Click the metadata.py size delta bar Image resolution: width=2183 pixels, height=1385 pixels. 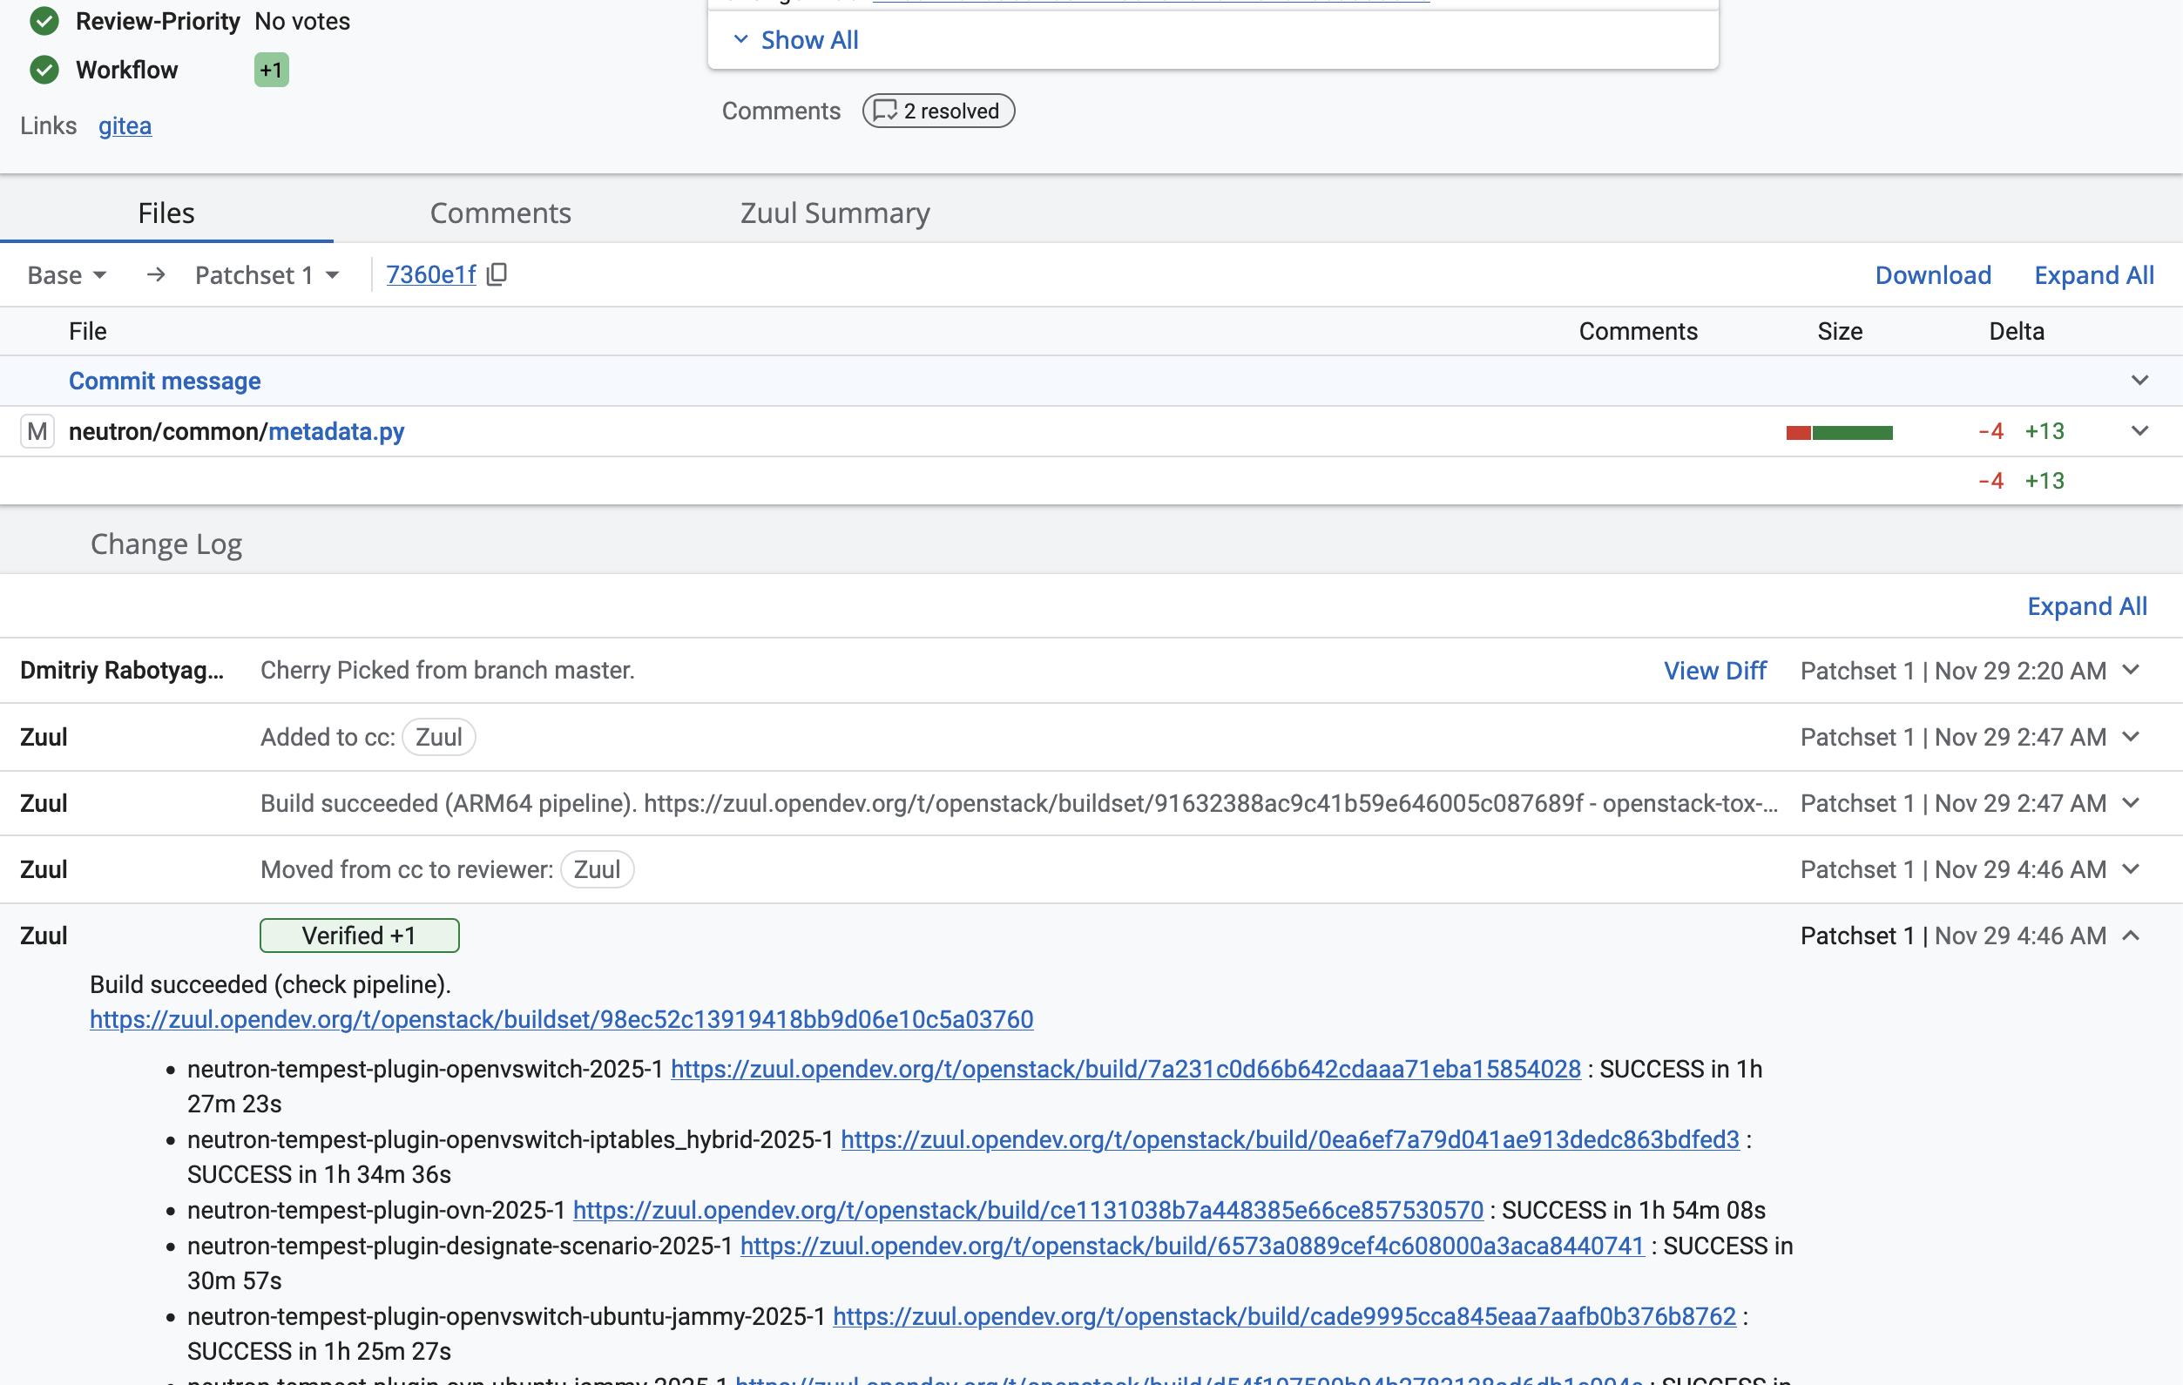click(1840, 432)
